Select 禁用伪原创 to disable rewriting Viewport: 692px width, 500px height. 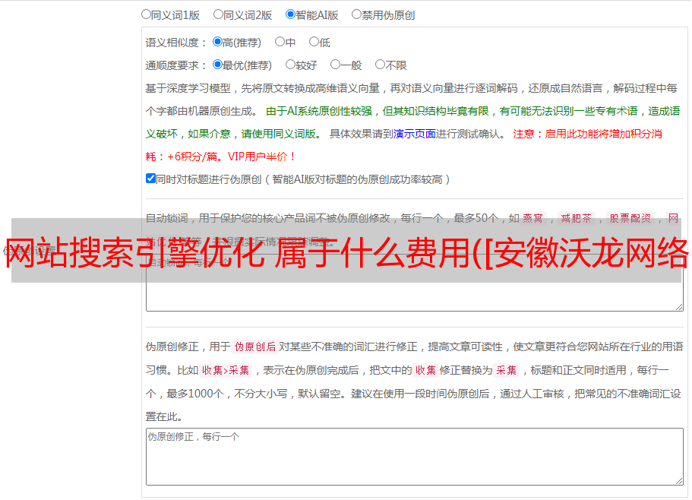pos(356,14)
